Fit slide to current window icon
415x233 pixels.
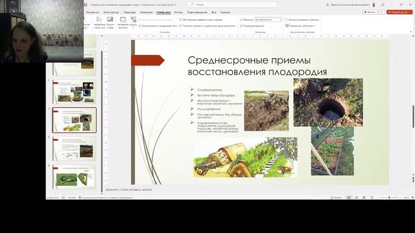[412, 197]
